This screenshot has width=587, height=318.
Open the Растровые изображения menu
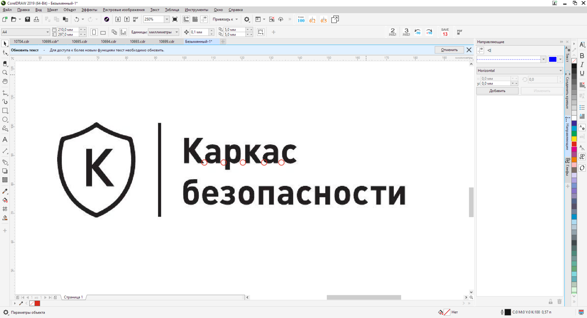(124, 10)
